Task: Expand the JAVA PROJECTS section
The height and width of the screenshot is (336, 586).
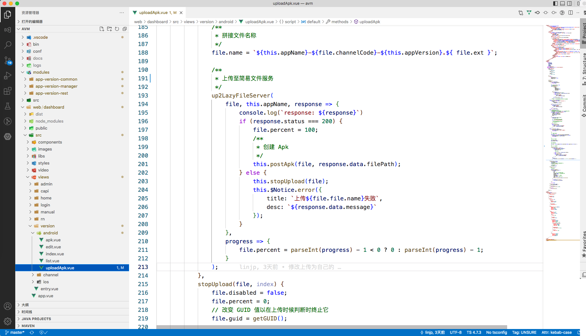Action: coord(36,319)
